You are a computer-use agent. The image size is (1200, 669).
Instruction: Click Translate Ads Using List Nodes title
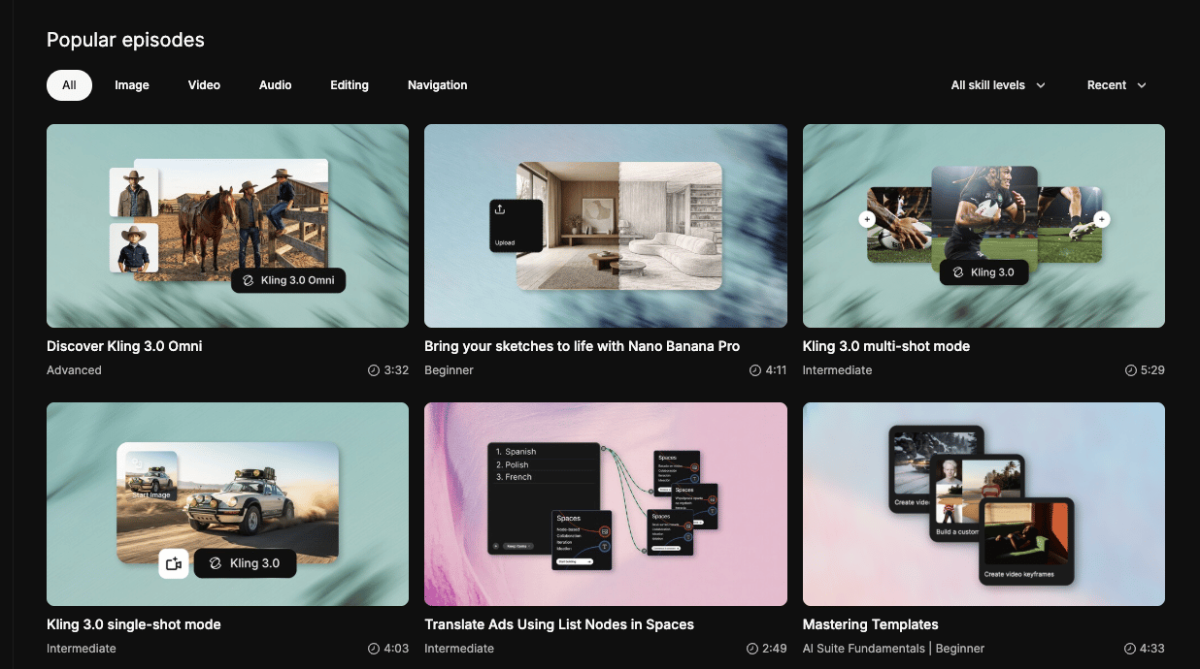point(559,624)
